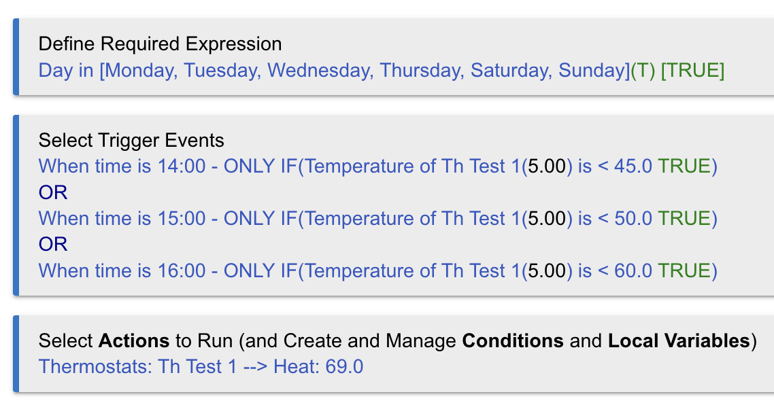Click the bold Conditions word in the actions header
This screenshot has height=405, width=774.
pyautogui.click(x=513, y=341)
